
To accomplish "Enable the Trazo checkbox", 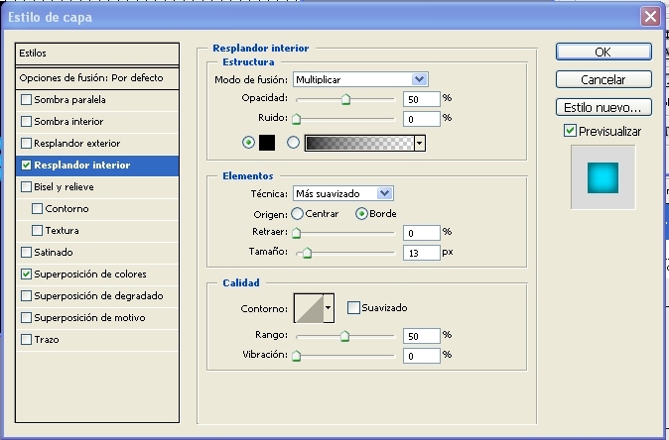I will pos(26,340).
